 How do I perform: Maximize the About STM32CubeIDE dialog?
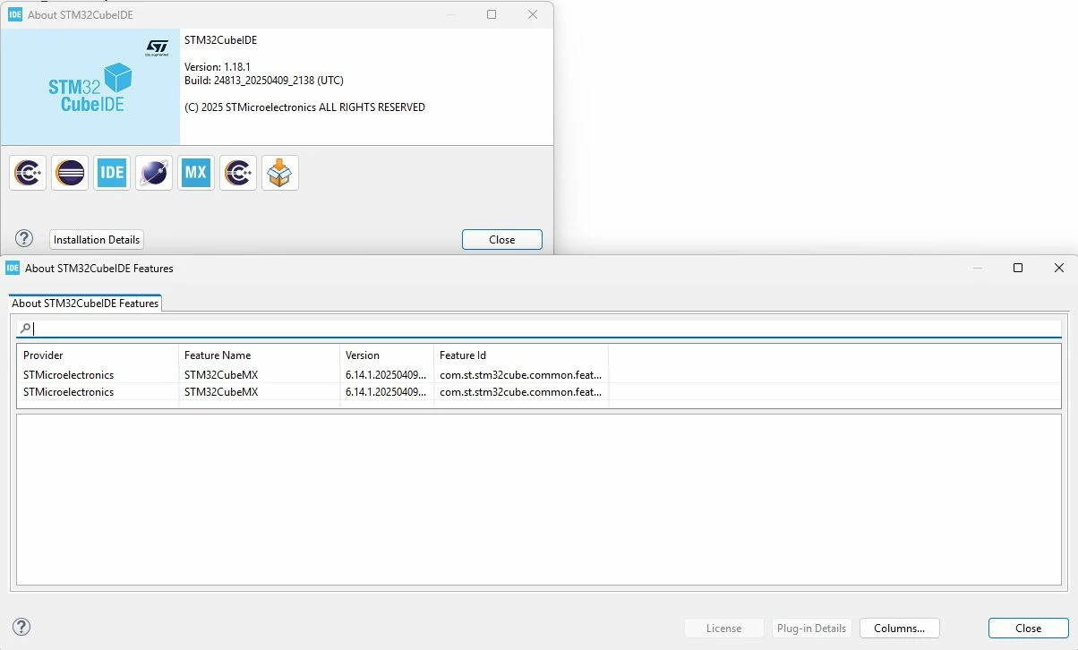coord(492,14)
